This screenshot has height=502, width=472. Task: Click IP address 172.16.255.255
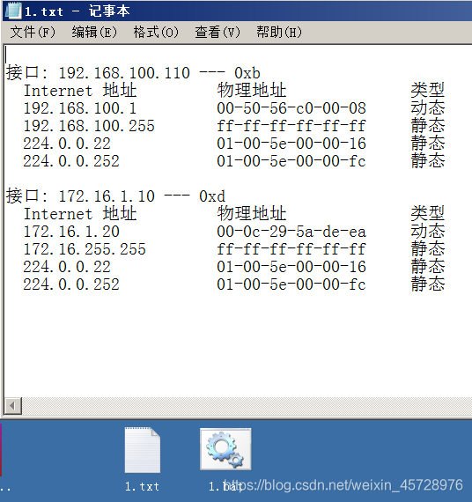click(x=85, y=249)
